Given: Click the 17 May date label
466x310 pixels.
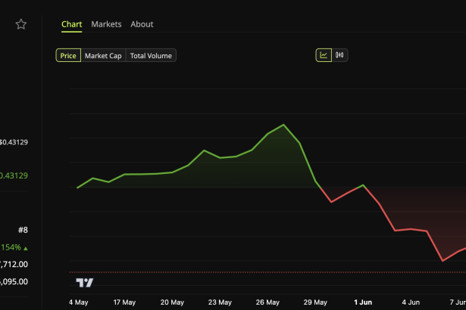Looking at the screenshot, I should (124, 302).
